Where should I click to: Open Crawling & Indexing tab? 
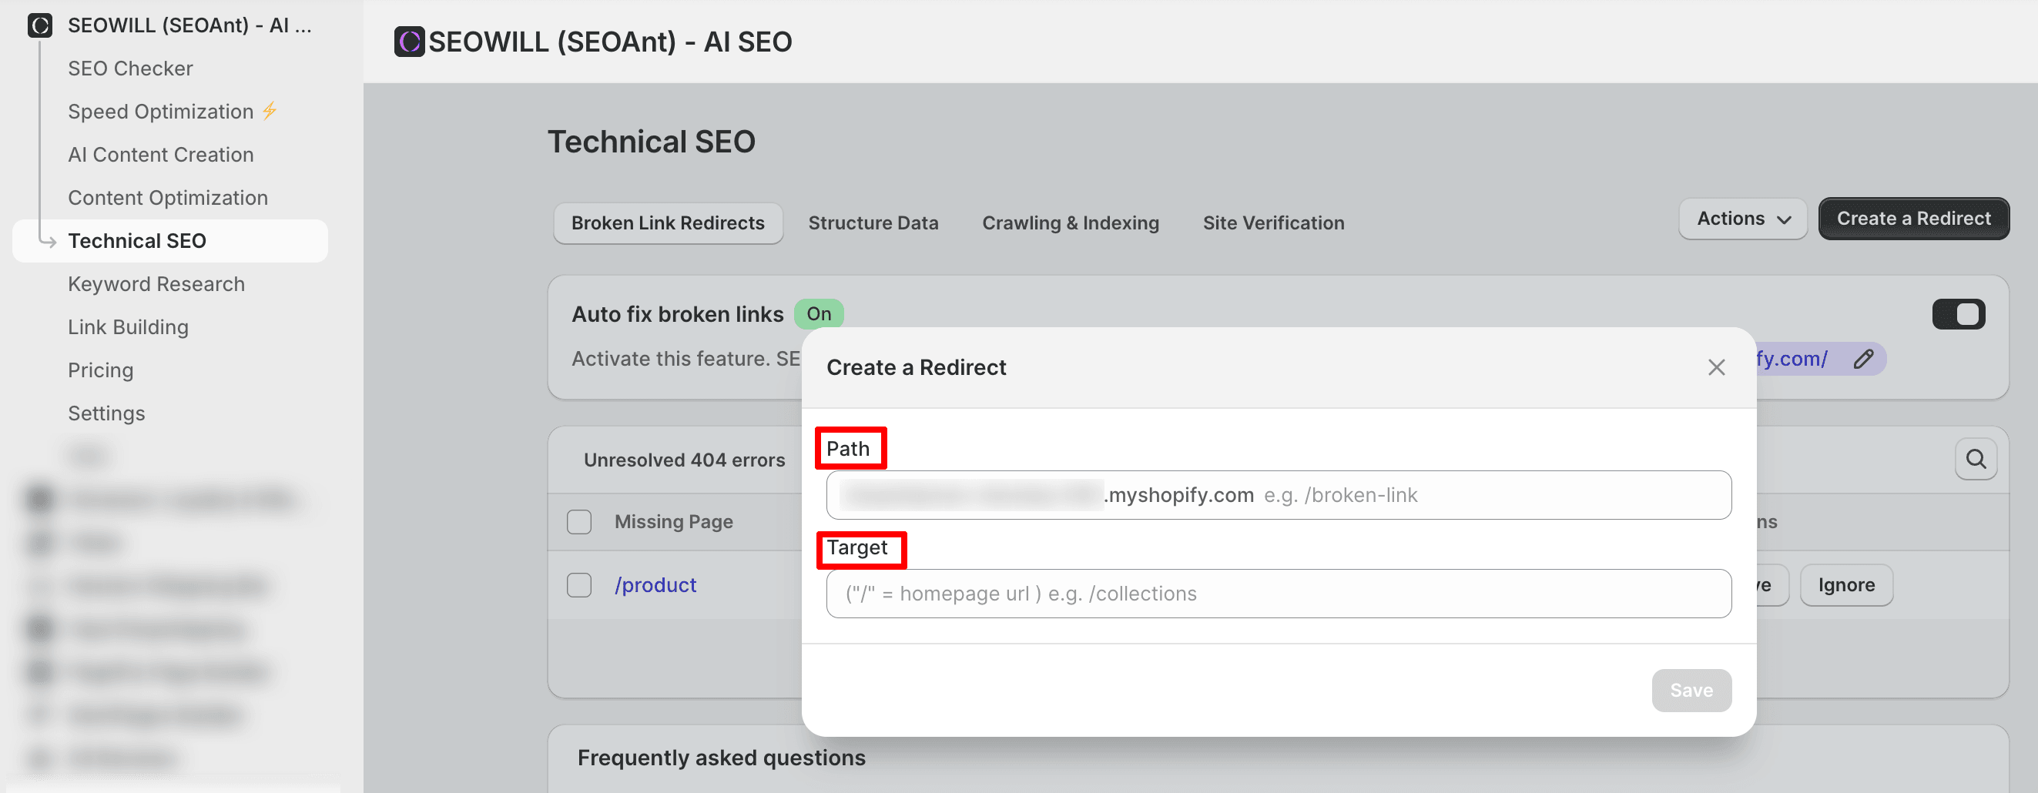point(1070,223)
